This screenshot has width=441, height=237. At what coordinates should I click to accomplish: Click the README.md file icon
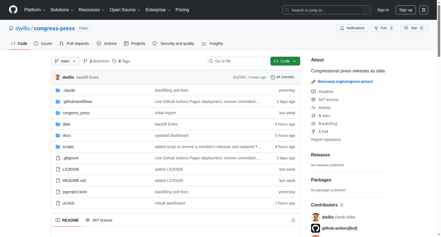[58, 181]
